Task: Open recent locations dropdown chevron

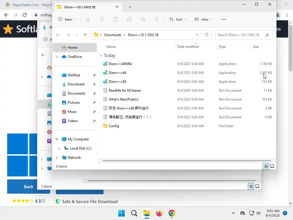Action: [77, 35]
